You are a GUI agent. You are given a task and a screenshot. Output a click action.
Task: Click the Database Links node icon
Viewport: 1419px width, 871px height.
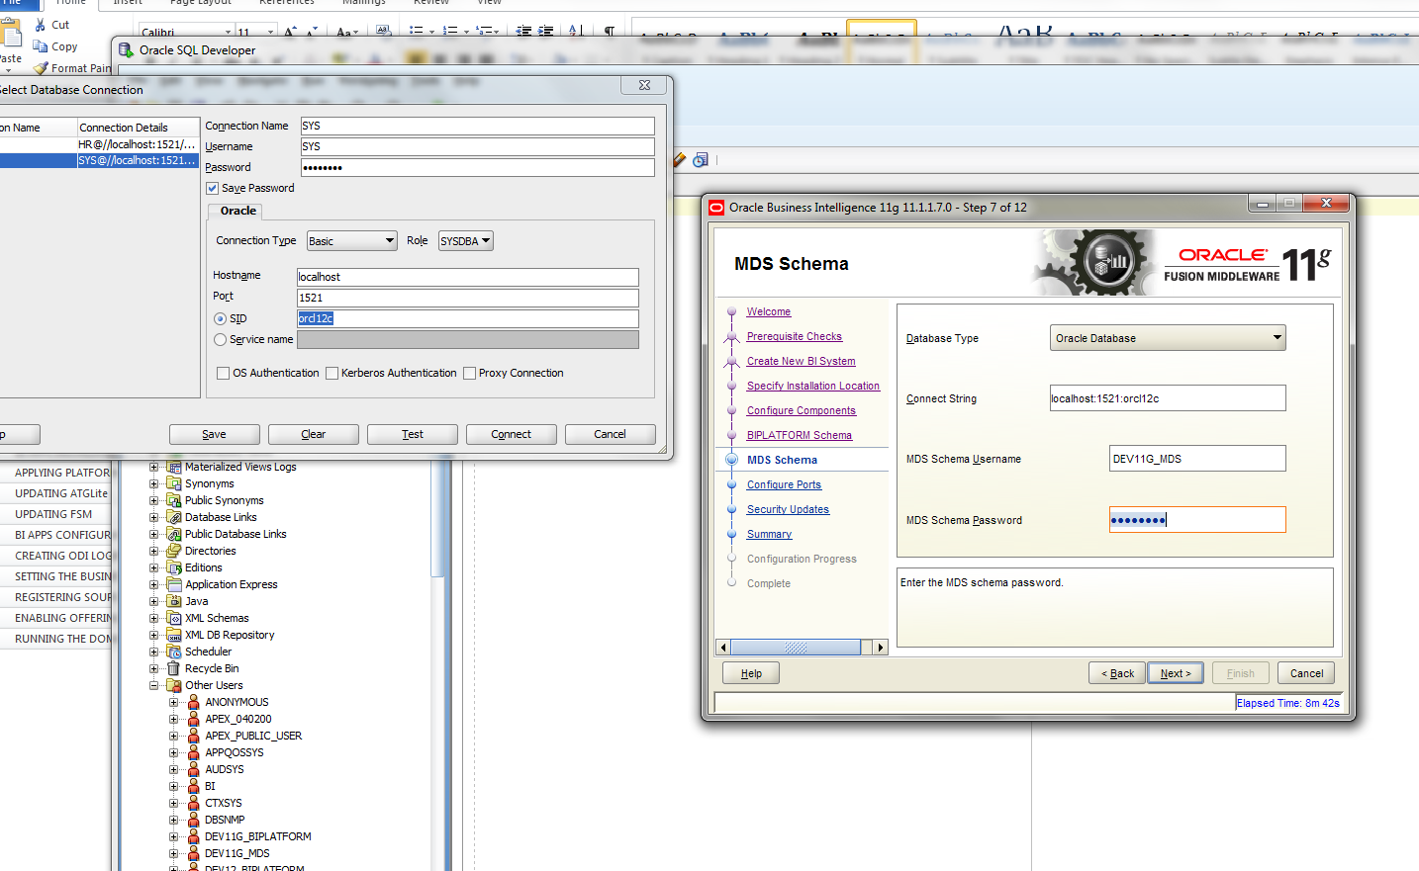pos(174,517)
